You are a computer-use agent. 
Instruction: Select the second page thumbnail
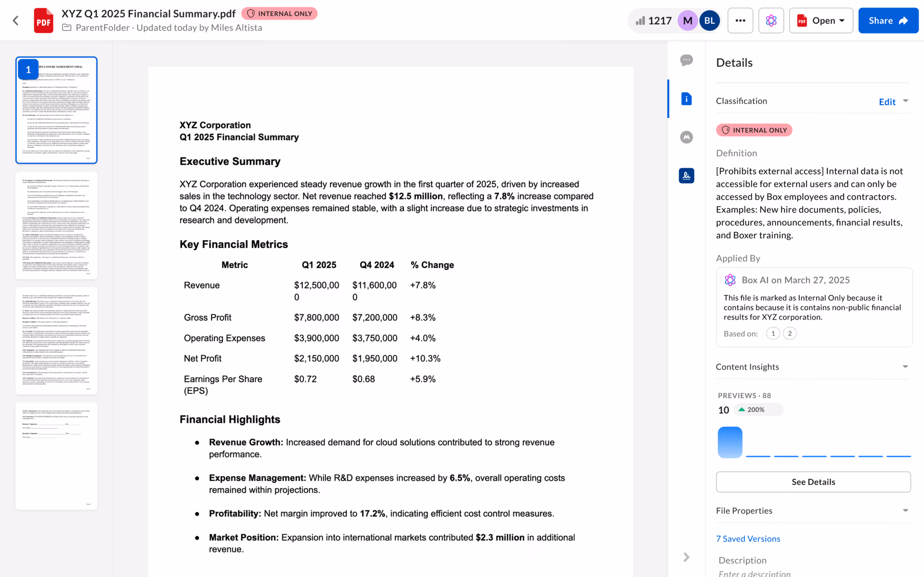(x=56, y=226)
